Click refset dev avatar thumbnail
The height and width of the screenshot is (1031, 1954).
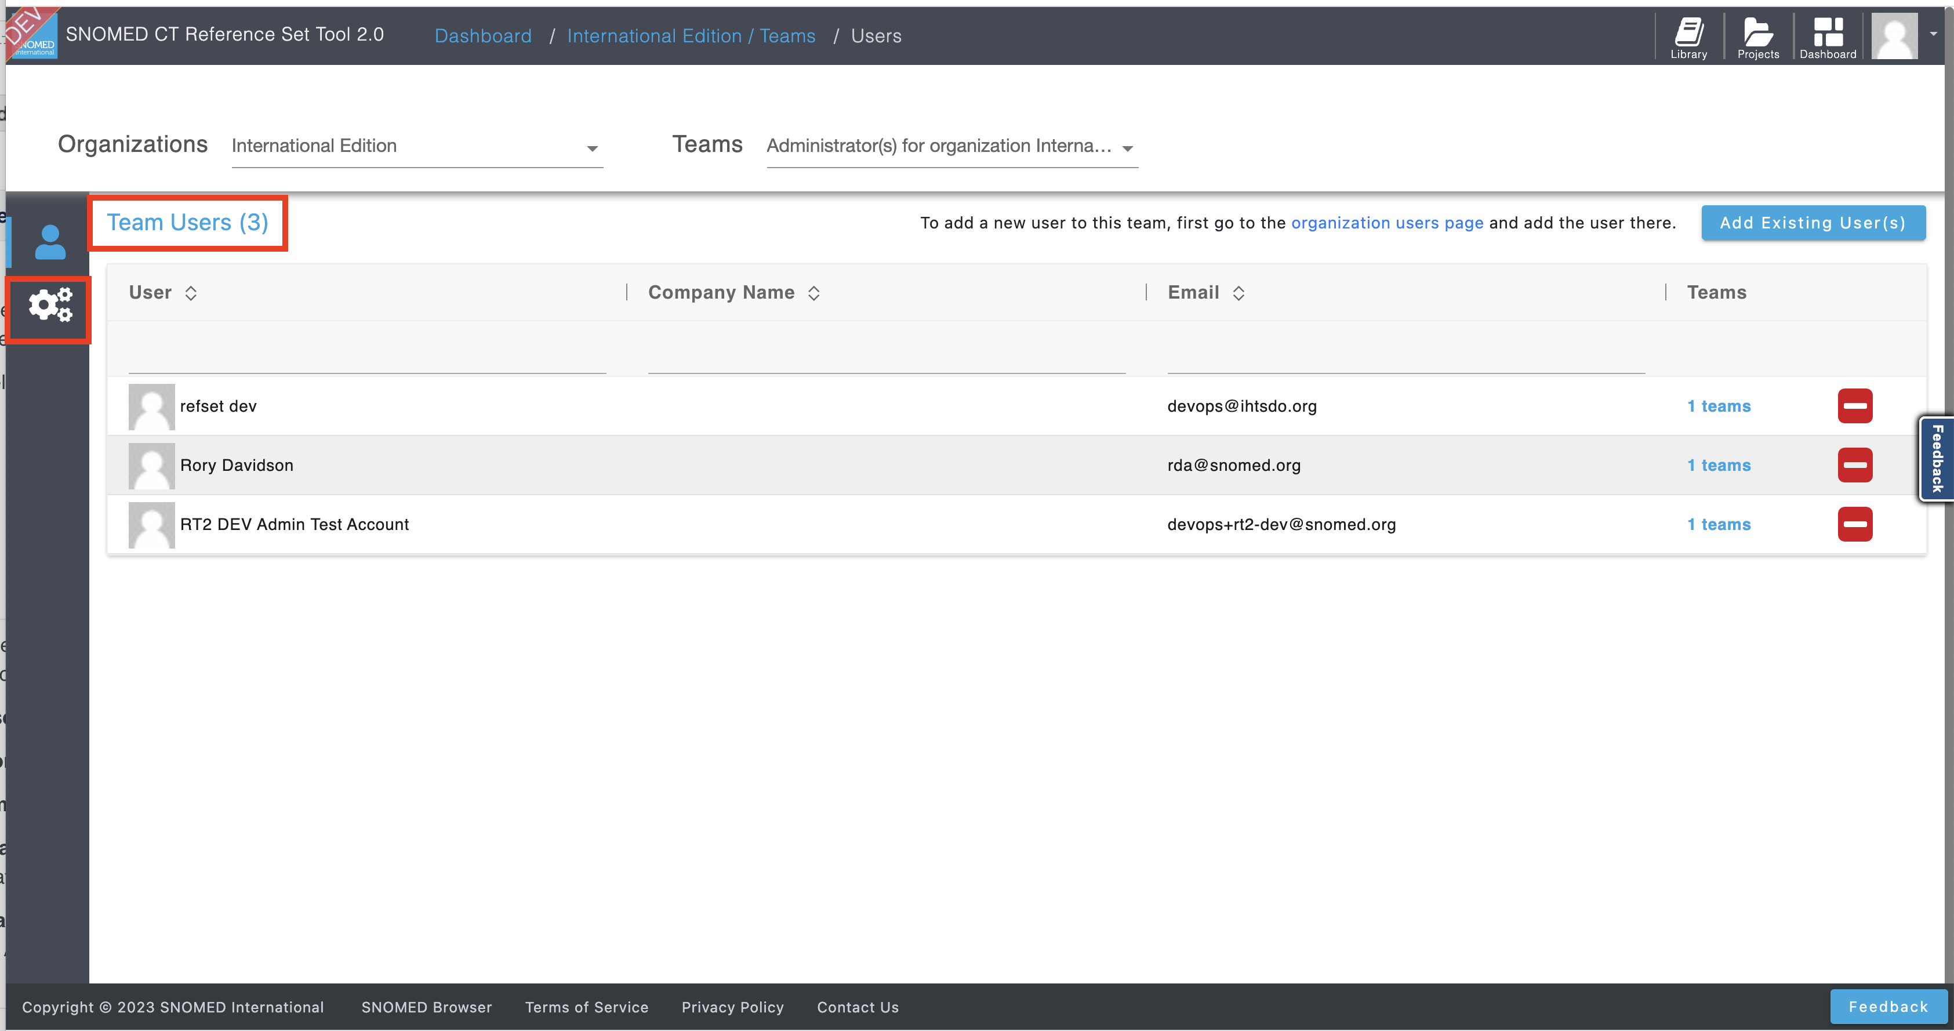(152, 406)
